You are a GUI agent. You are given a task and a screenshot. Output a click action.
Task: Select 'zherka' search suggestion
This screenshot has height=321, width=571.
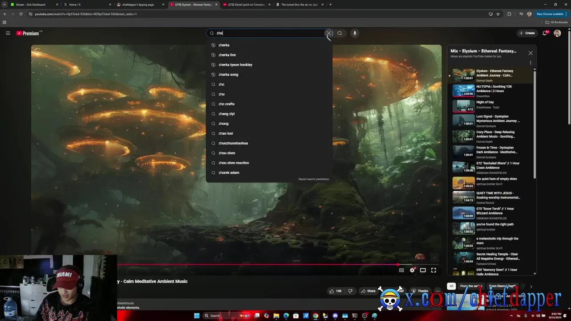point(269,45)
